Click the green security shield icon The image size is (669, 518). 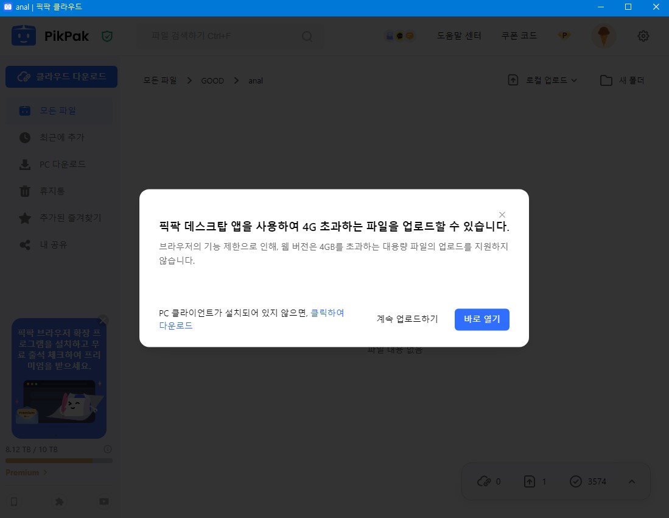pyautogui.click(x=107, y=37)
